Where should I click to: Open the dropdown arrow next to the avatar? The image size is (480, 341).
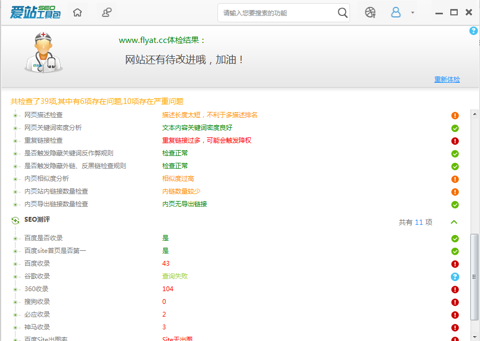click(x=412, y=12)
